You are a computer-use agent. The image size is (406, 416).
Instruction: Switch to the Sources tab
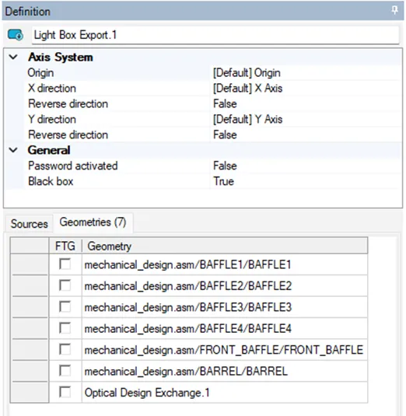click(x=30, y=224)
